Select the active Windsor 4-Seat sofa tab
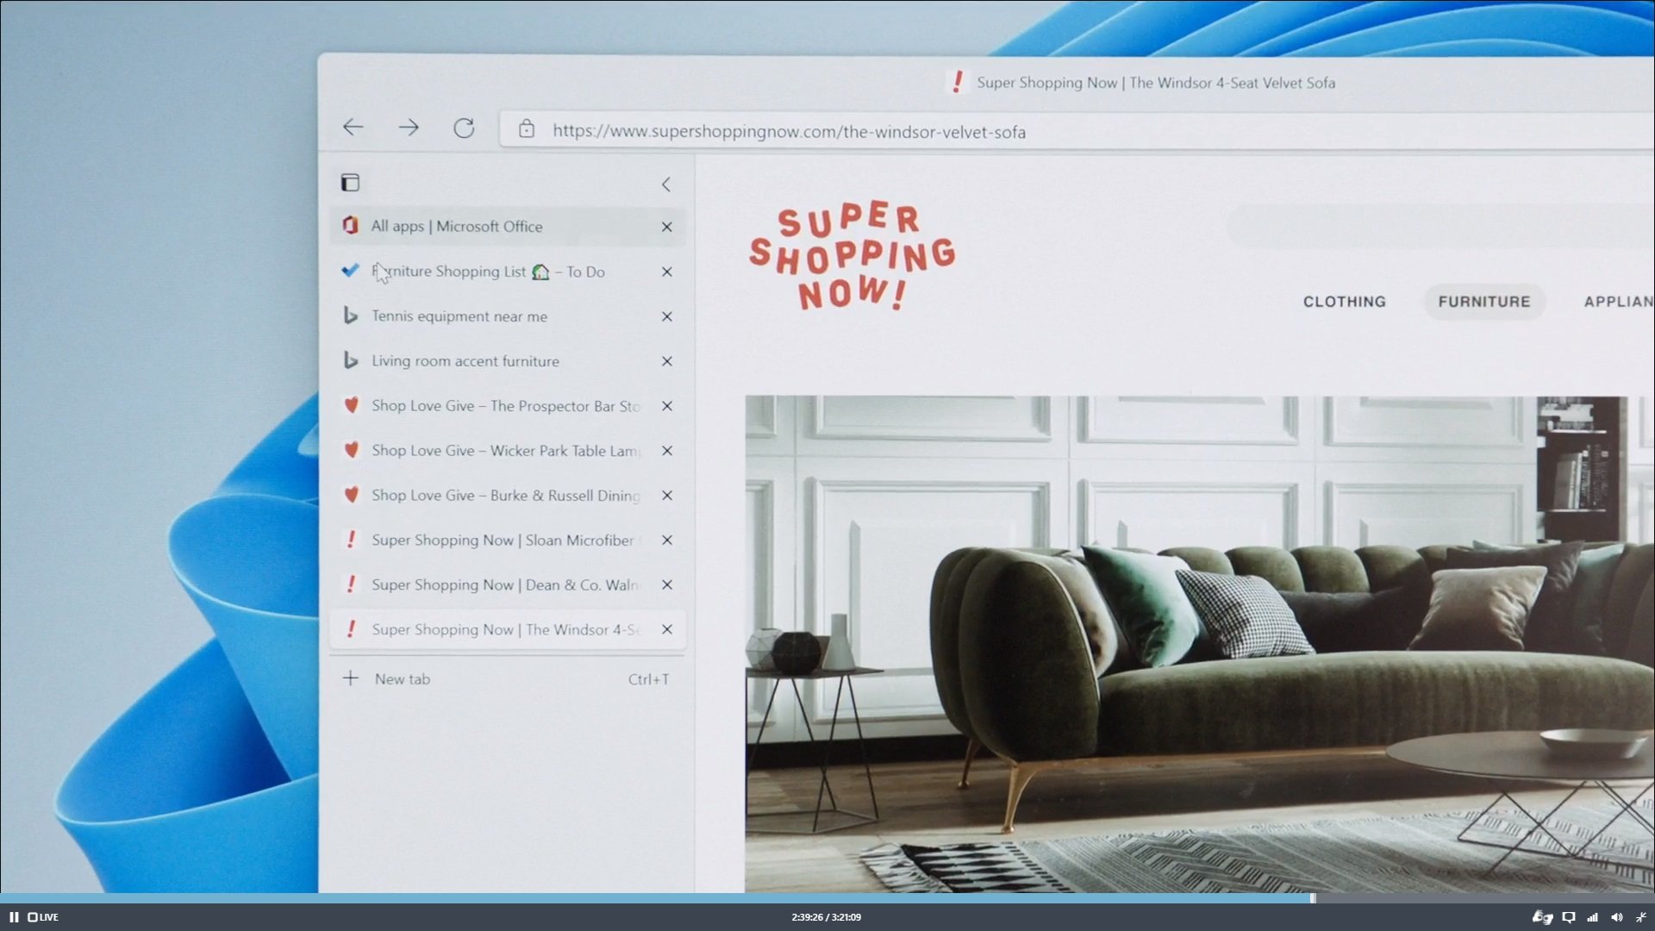Screen dimensions: 1655x931 tap(508, 629)
